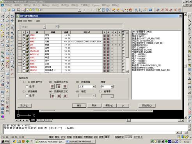Image resolution: width=192 pixels, height=144 pixels.
Task: Open the 文件(F) menu
Action: coord(9,5)
